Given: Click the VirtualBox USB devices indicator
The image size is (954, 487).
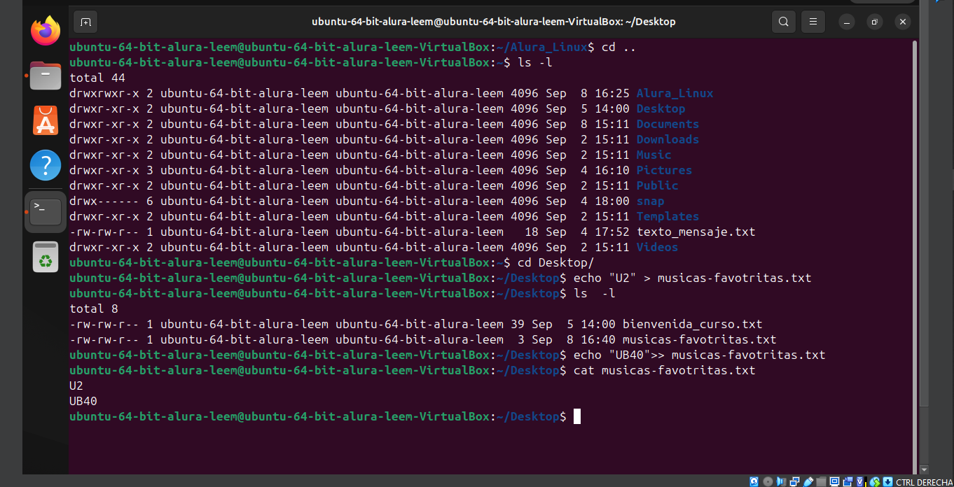Looking at the screenshot, I should [808, 481].
